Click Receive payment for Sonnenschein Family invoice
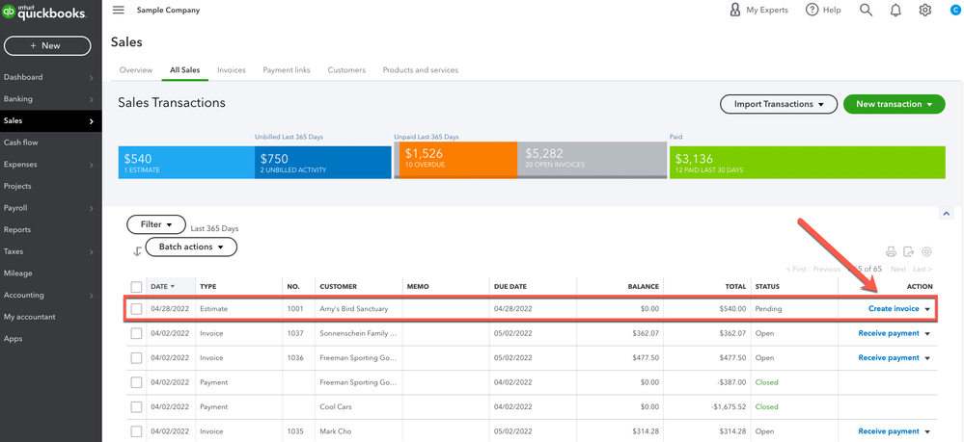964x442 pixels. coord(889,333)
